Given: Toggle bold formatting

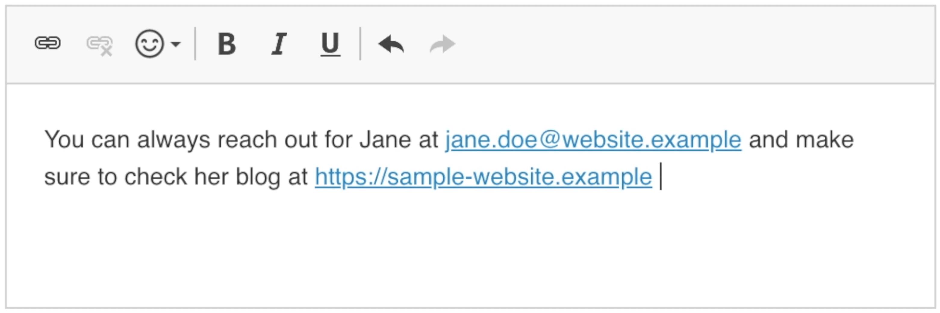Looking at the screenshot, I should click(227, 44).
